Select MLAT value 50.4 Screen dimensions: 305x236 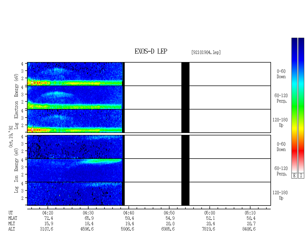[251, 218]
